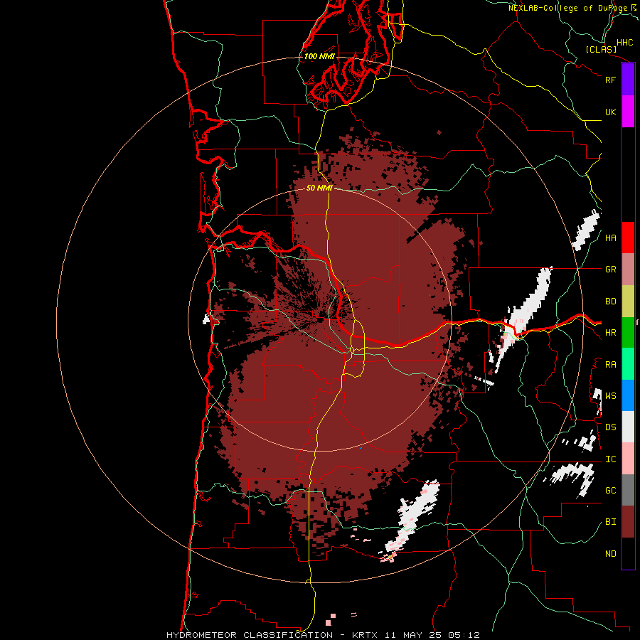Click the purple RF legend color swatch
The height and width of the screenshot is (640, 640).
pyautogui.click(x=628, y=80)
